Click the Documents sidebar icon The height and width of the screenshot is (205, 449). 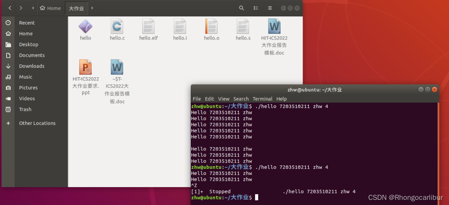point(8,55)
